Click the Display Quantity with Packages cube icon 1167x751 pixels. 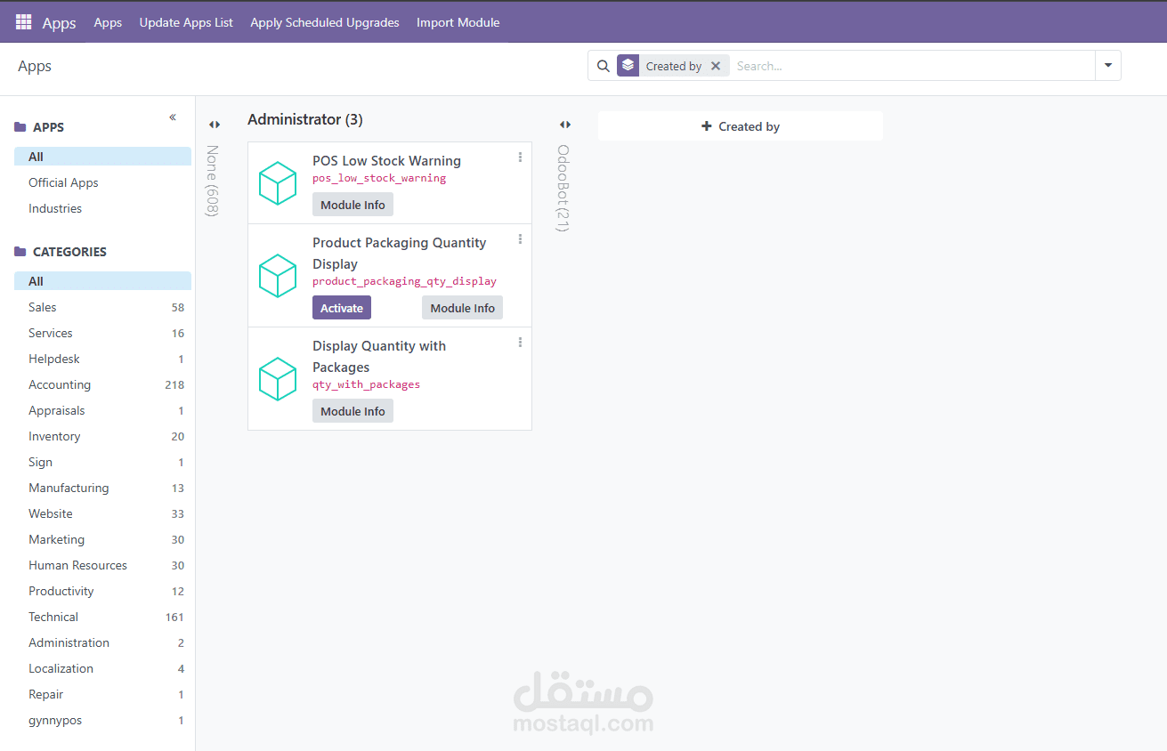coord(277,379)
